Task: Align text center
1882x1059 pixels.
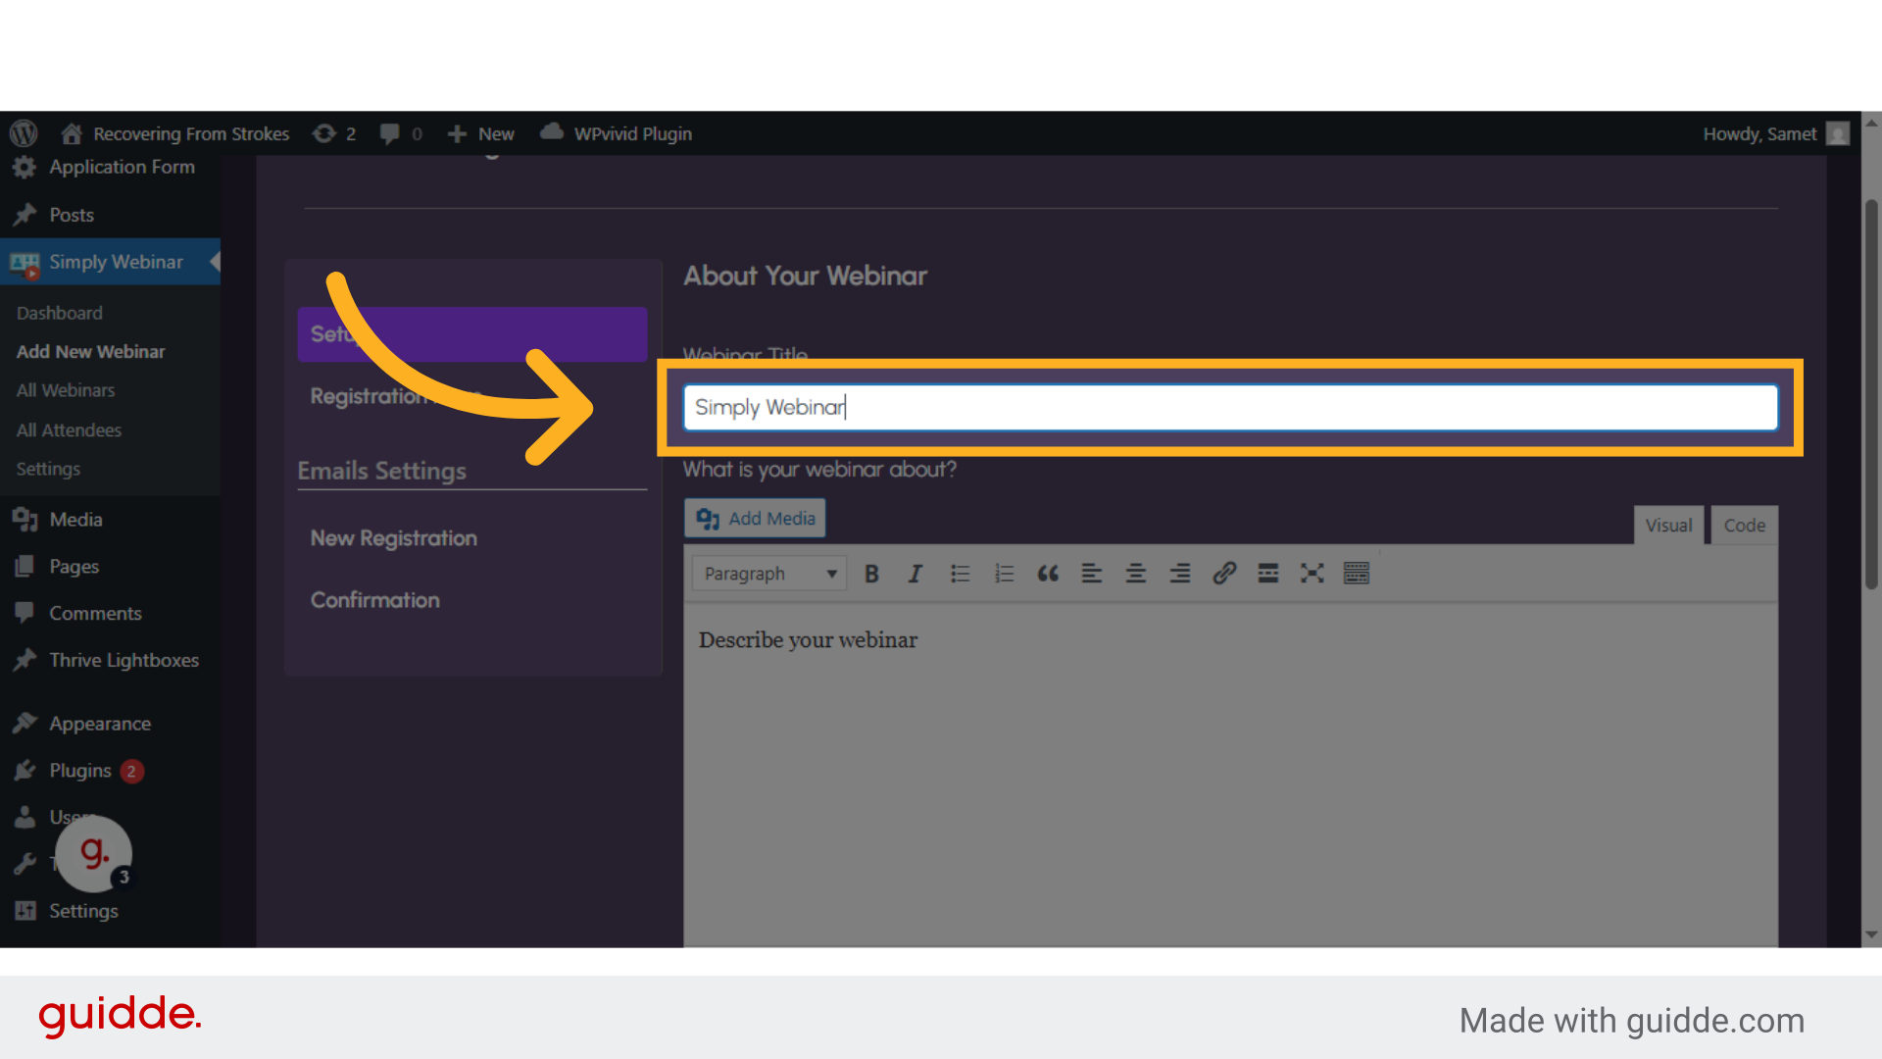Action: pyautogui.click(x=1136, y=574)
